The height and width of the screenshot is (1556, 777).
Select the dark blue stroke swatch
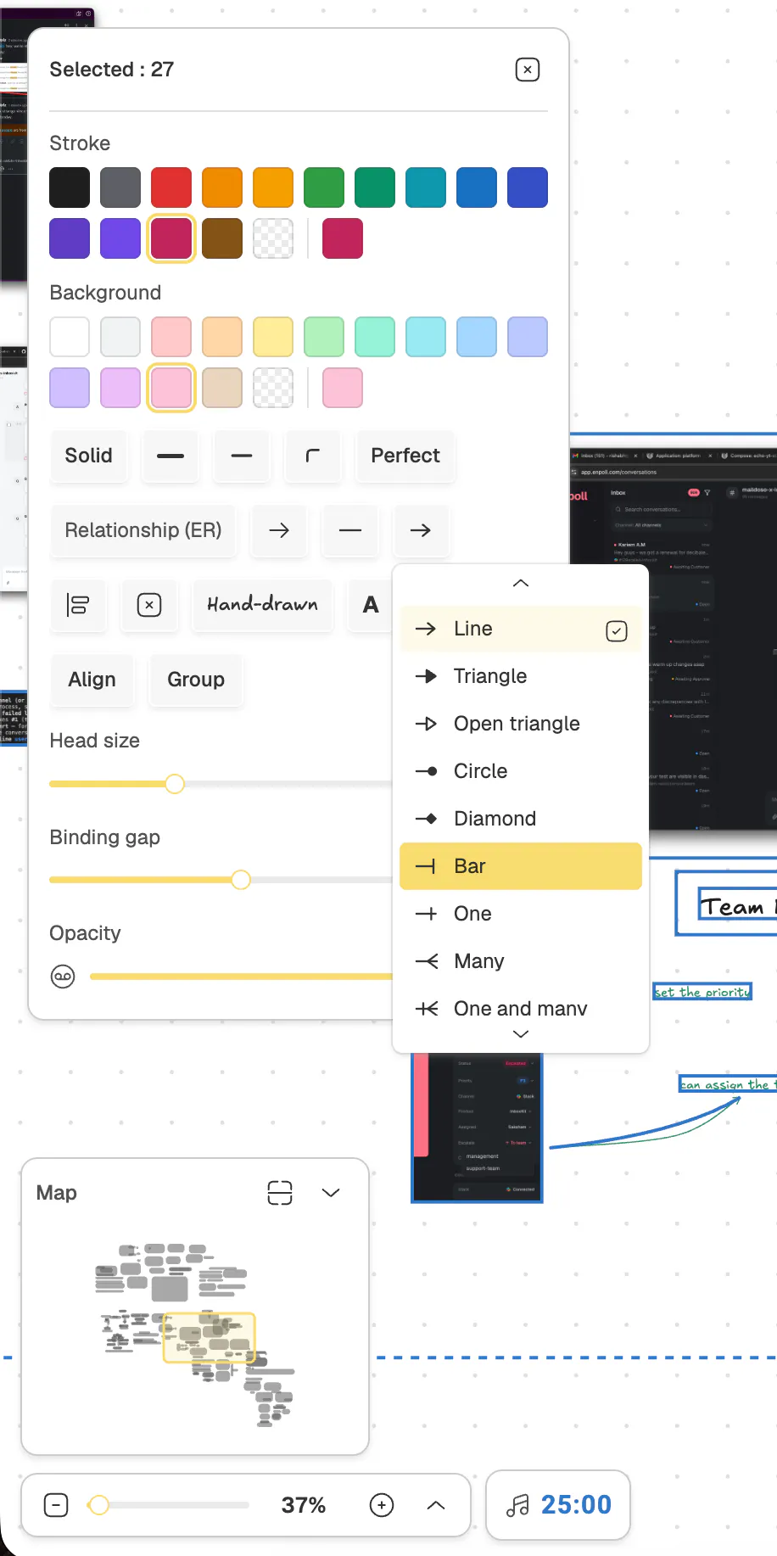(x=528, y=188)
